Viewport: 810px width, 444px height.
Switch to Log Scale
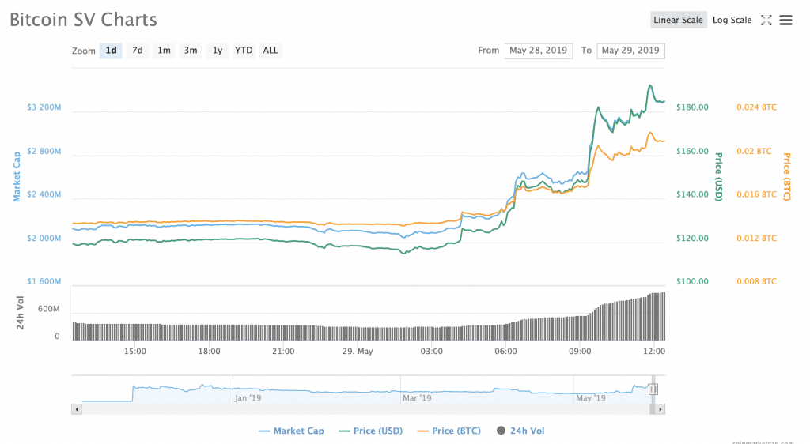[732, 20]
